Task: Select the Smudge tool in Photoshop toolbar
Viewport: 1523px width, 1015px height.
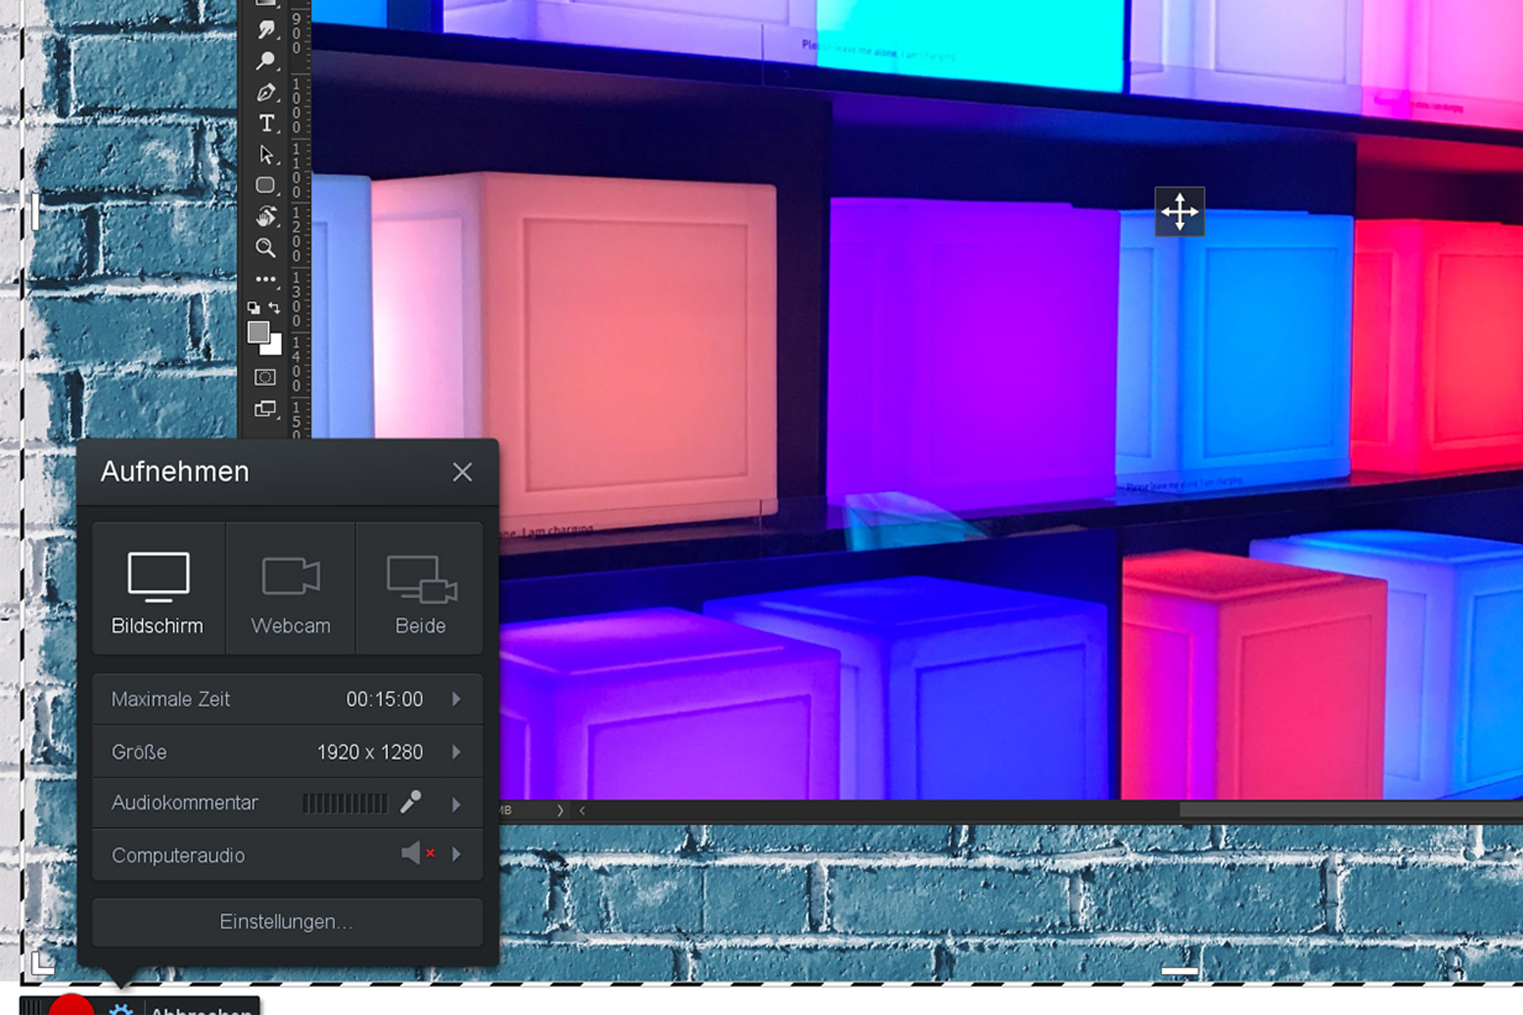Action: (x=266, y=30)
